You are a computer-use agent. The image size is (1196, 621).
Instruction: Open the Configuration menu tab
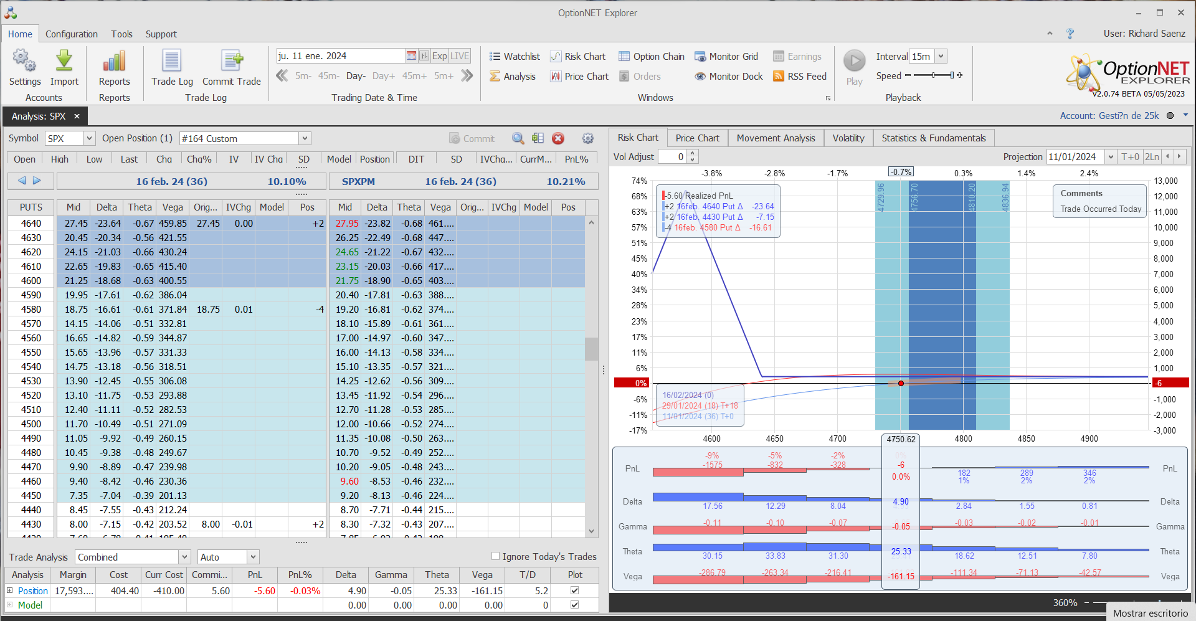pos(71,34)
